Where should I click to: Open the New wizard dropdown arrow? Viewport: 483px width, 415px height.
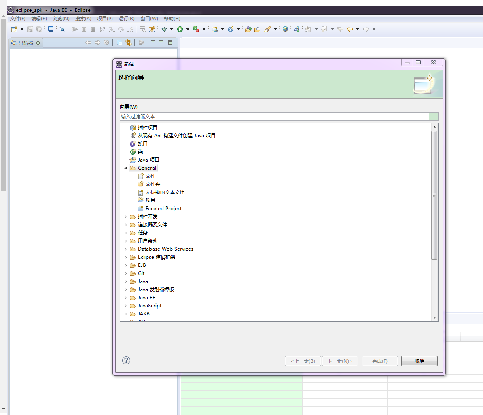(22, 29)
